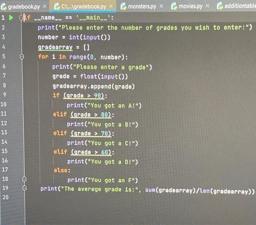Close the C:\...\gradebook.py tab
Viewport: 256px width, 225px height.
pyautogui.click(x=111, y=6)
